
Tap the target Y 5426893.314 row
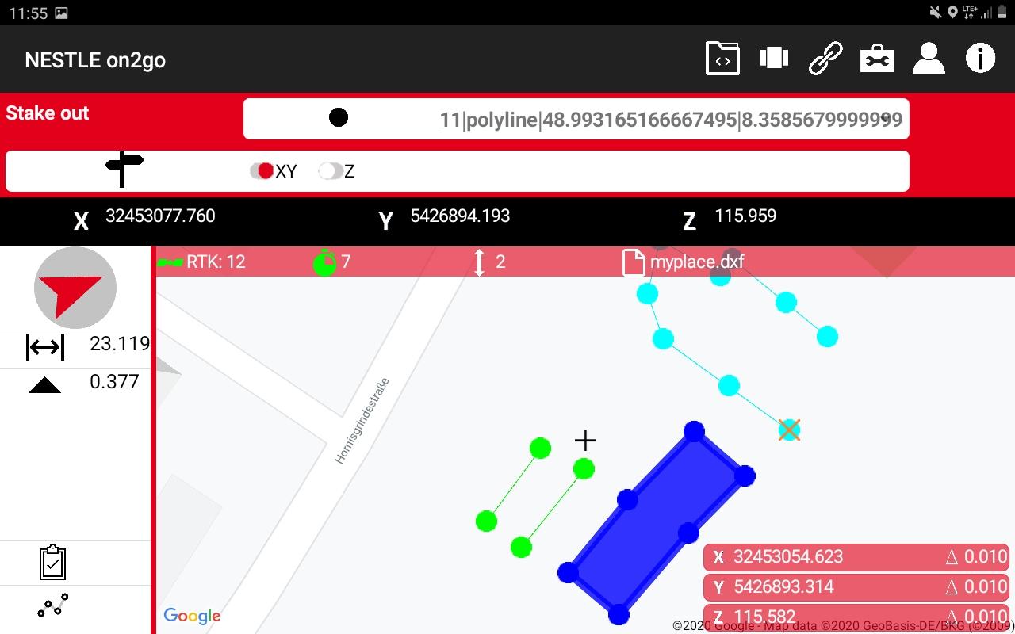point(856,587)
